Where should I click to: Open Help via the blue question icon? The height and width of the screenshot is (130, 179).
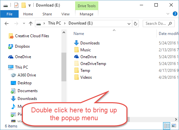[x=175, y=14]
